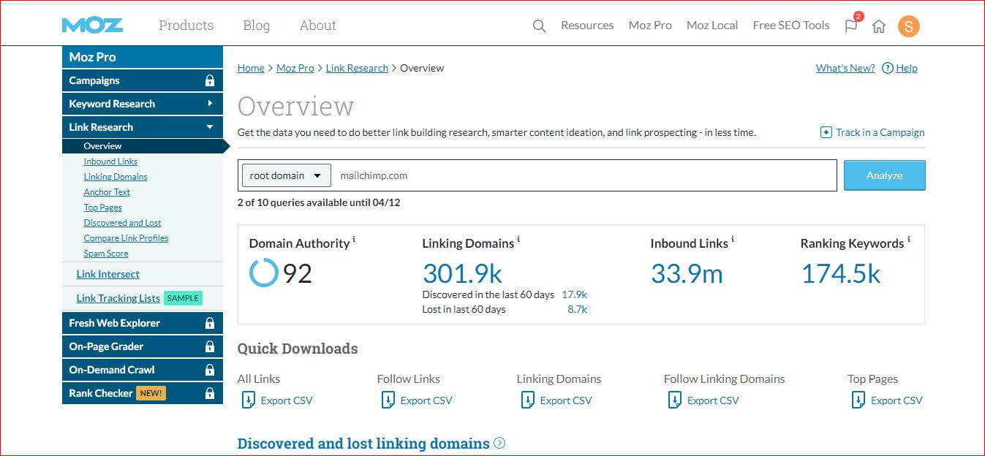Open Discovered and lost linking domains heading
Image resolution: width=985 pixels, height=456 pixels.
363,443
